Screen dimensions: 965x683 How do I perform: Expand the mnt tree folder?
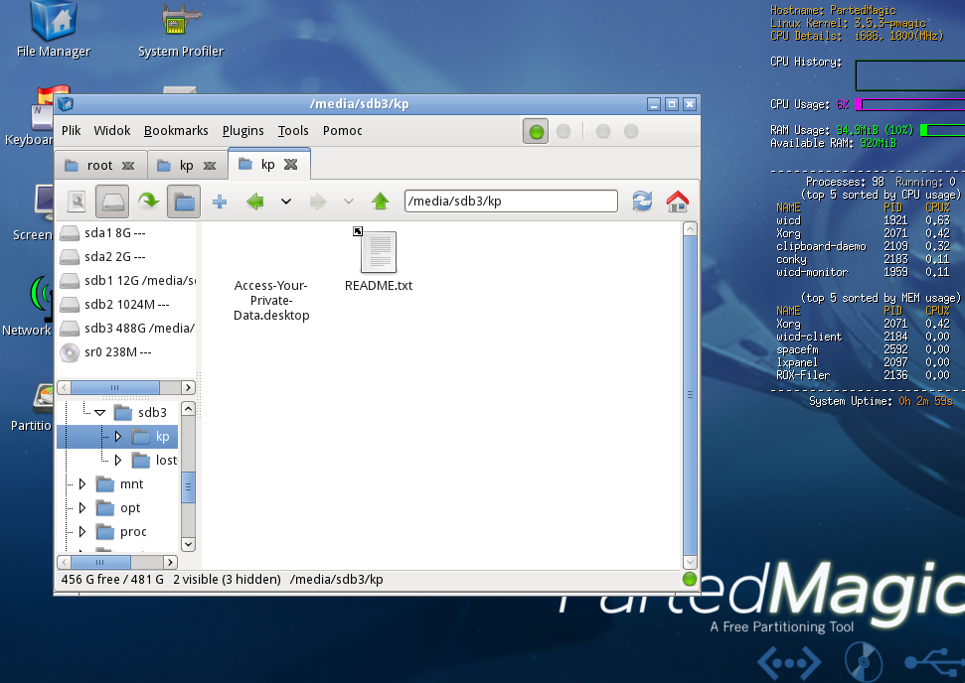tap(81, 484)
